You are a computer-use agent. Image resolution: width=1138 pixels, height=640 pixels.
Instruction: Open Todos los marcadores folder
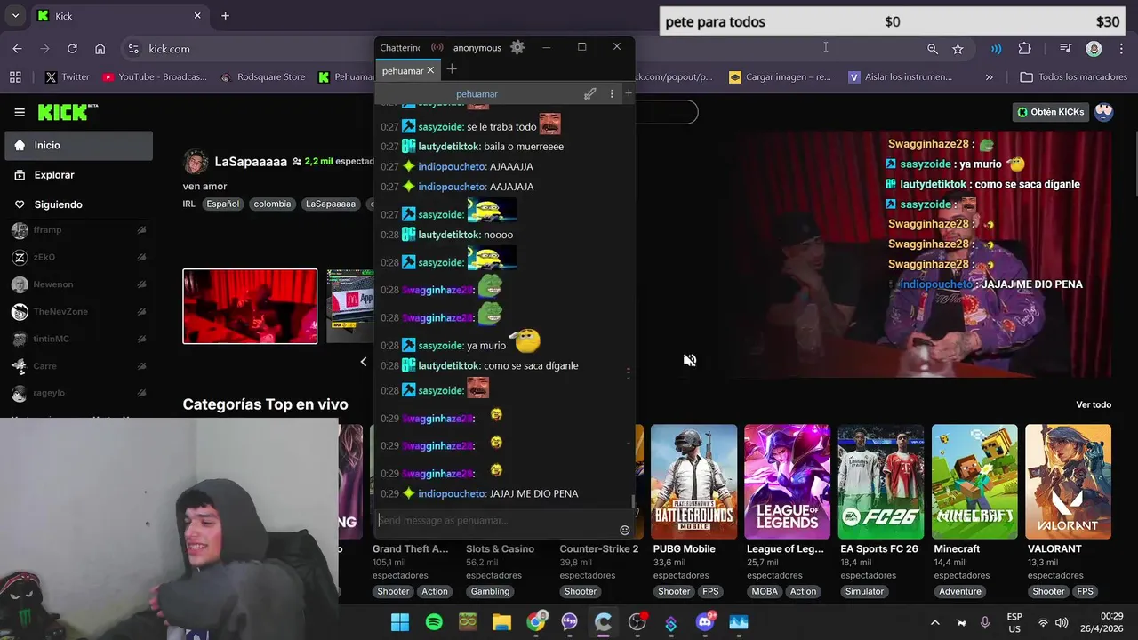coord(1074,77)
